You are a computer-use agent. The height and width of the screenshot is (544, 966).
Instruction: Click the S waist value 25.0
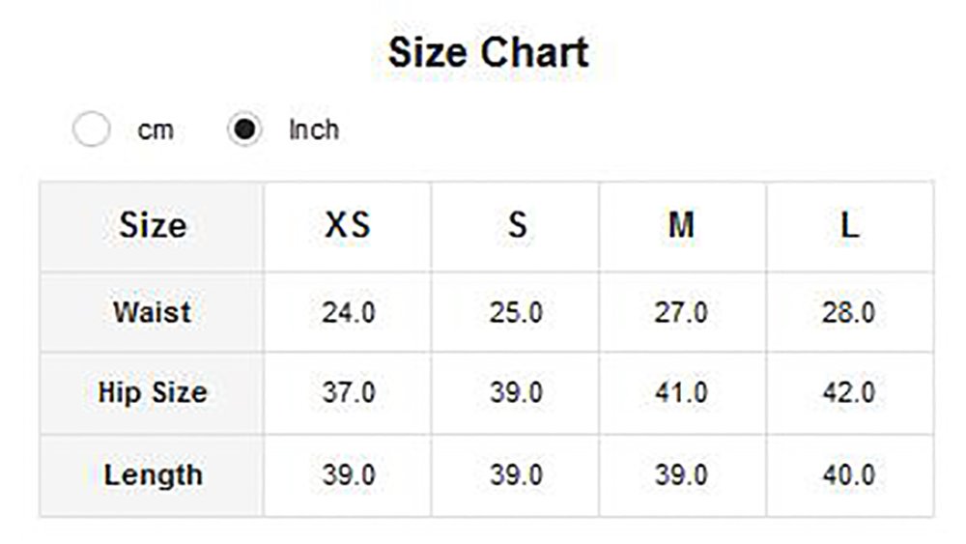[516, 312]
